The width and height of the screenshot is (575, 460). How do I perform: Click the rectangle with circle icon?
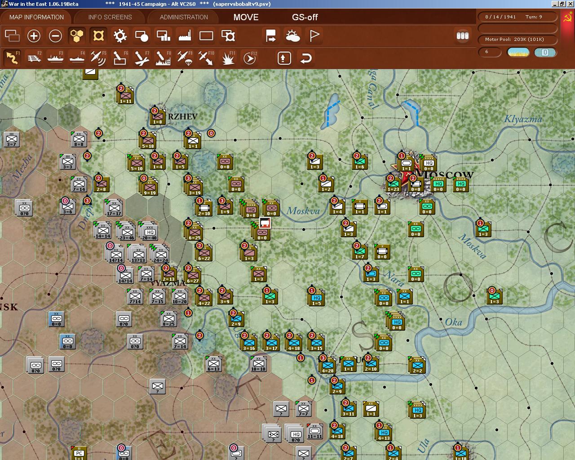[142, 35]
